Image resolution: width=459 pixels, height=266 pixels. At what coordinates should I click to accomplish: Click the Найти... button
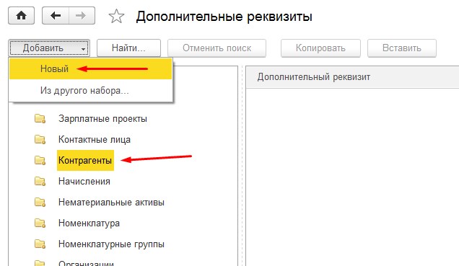point(128,48)
